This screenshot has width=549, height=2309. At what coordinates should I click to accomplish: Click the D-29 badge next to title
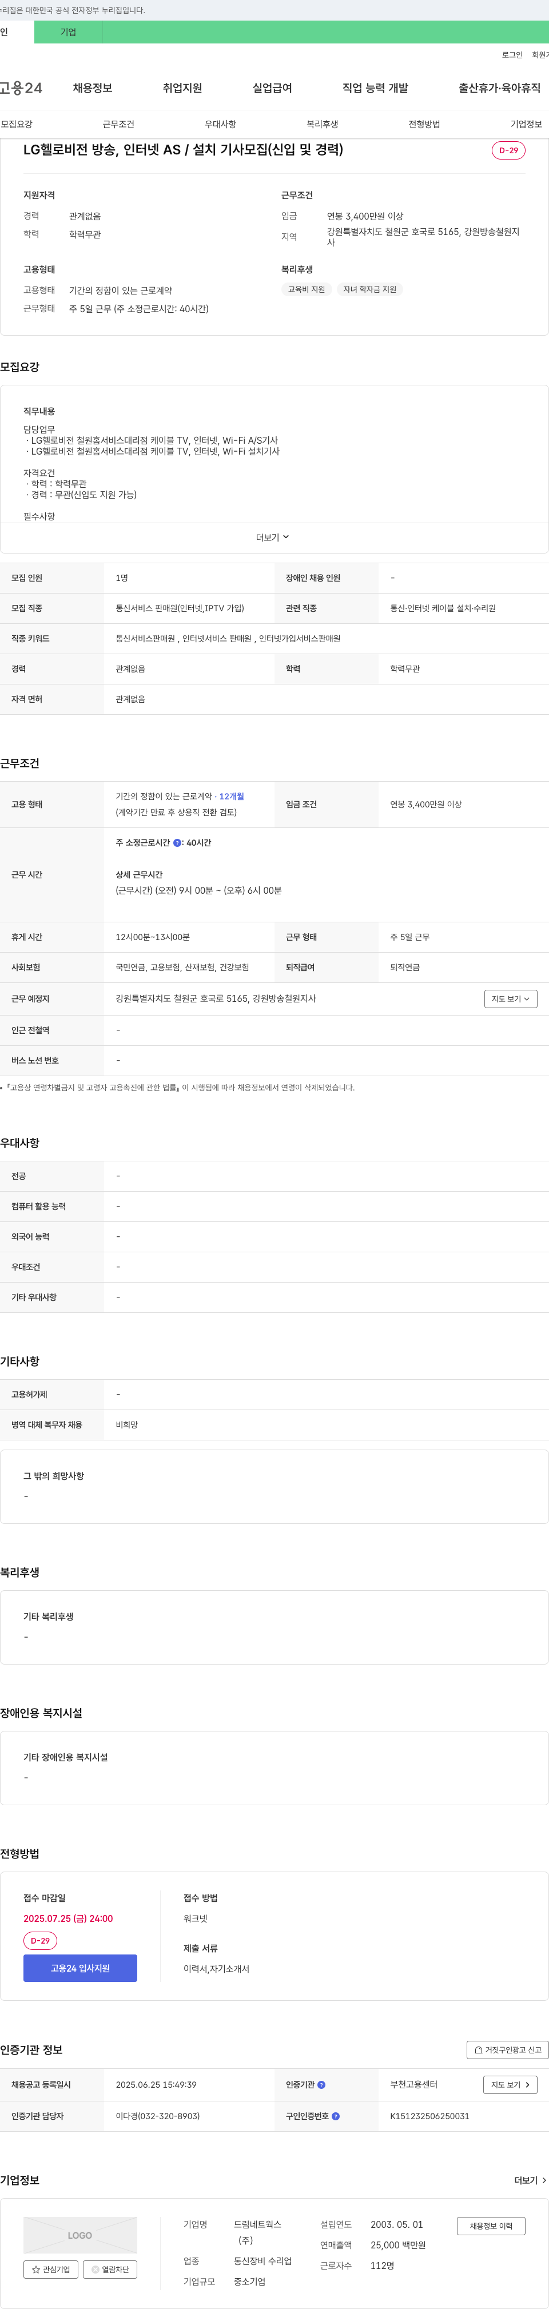coord(508,150)
